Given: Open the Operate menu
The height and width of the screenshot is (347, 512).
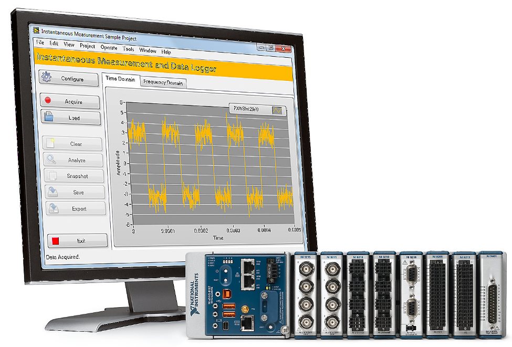Looking at the screenshot, I should (109, 48).
